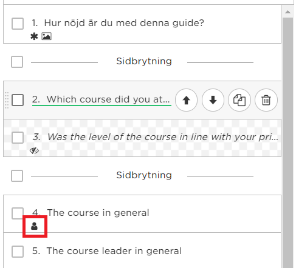
Task: Click the hidden eye icon under question 3
Action: click(34, 150)
